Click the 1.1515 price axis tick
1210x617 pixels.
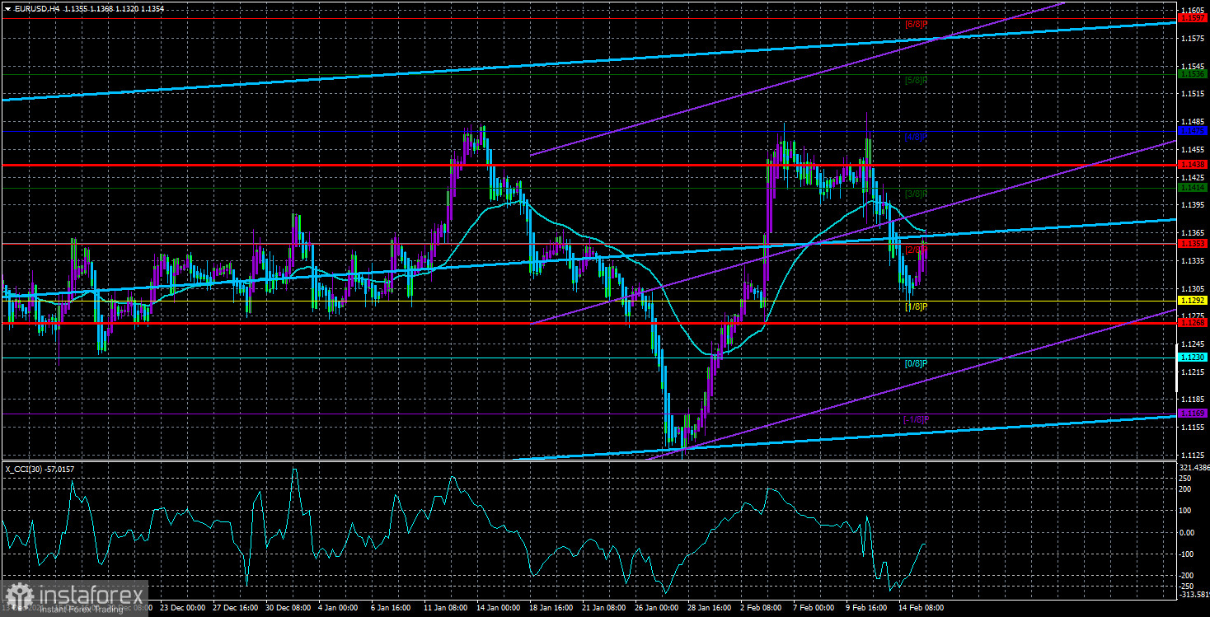[1191, 94]
